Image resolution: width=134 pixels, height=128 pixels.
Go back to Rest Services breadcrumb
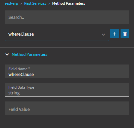pyautogui.click(x=35, y=3)
